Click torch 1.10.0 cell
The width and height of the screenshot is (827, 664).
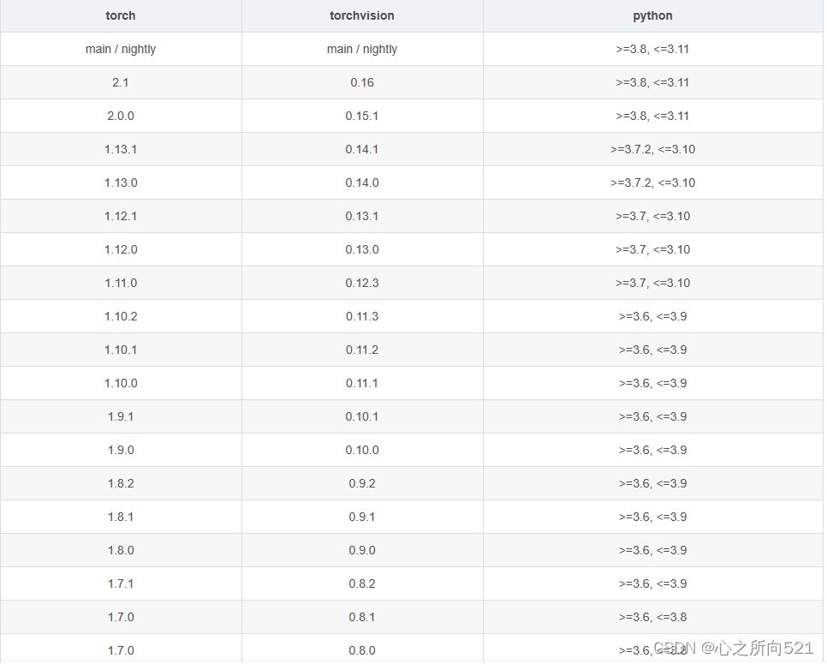click(x=121, y=383)
